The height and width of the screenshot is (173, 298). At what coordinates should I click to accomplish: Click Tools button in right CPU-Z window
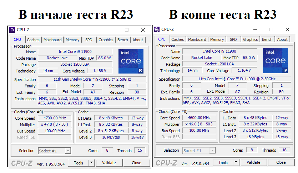pyautogui.click(x=223, y=162)
